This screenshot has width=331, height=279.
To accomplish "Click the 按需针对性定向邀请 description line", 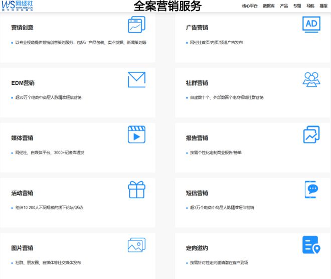I will click(219, 263).
